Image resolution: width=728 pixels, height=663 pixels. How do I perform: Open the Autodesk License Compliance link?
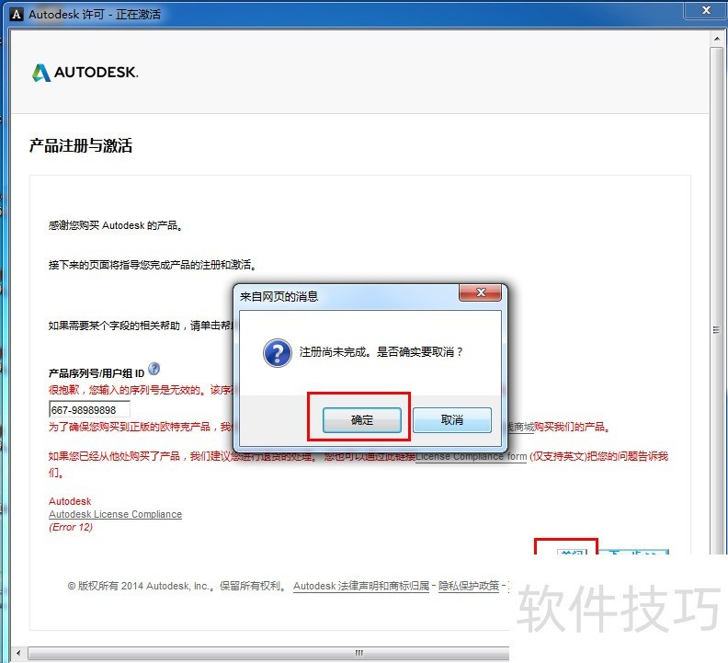pyautogui.click(x=115, y=514)
